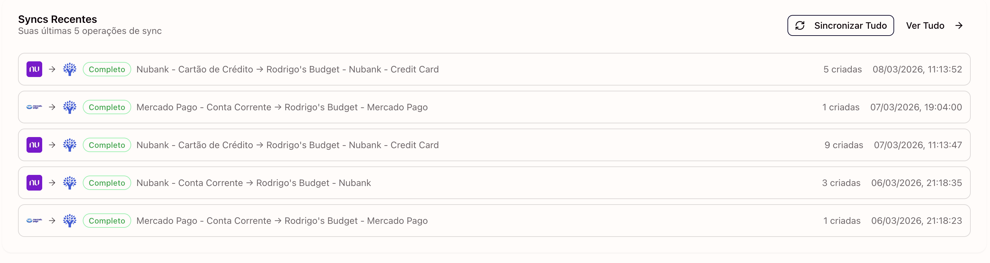Viewport: 990px width, 263px height.
Task: Click the Mercado Pago logo in the second row
Action: pyautogui.click(x=34, y=107)
